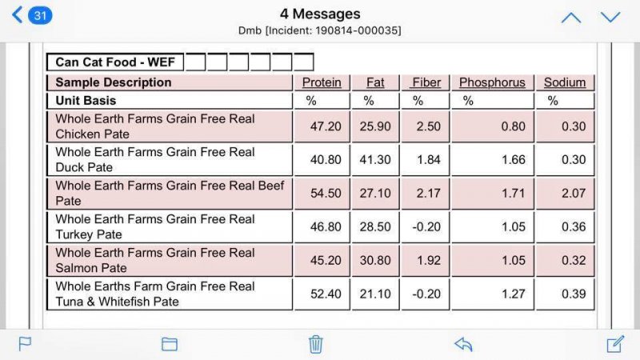Delete the email with the trash icon
The width and height of the screenshot is (640, 360).
pos(316,344)
